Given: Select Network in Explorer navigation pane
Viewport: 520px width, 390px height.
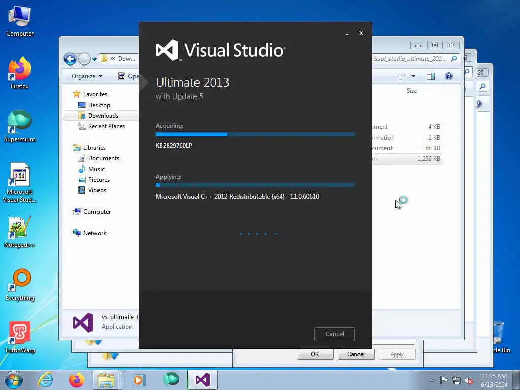Looking at the screenshot, I should tap(94, 233).
